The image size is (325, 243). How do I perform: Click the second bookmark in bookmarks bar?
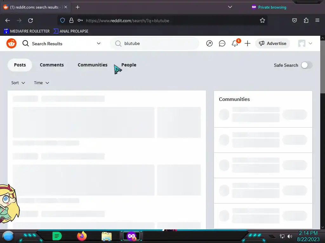coord(71,31)
